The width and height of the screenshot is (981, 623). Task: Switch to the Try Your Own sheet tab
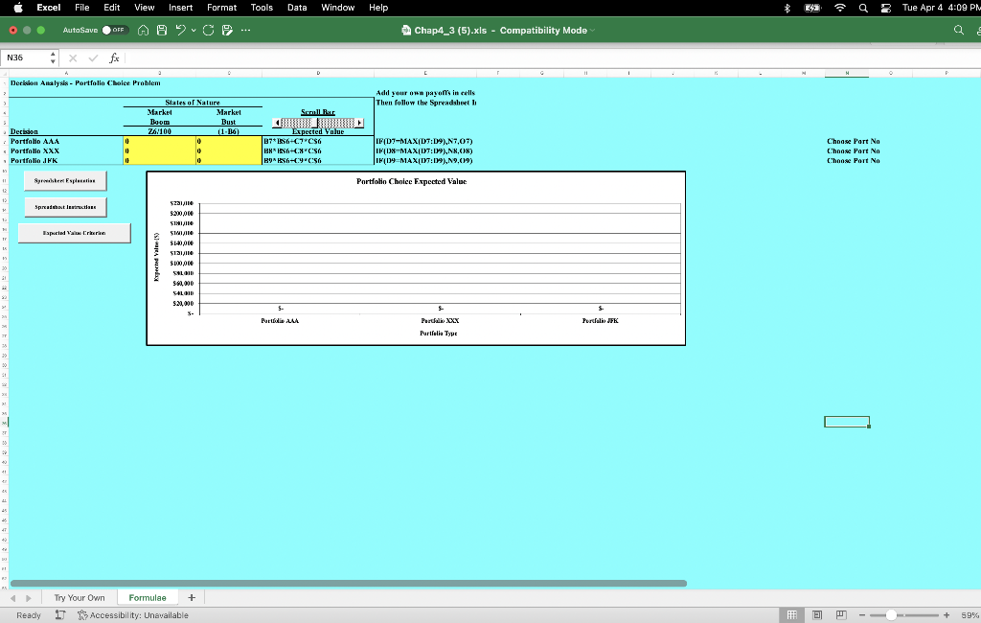click(80, 598)
